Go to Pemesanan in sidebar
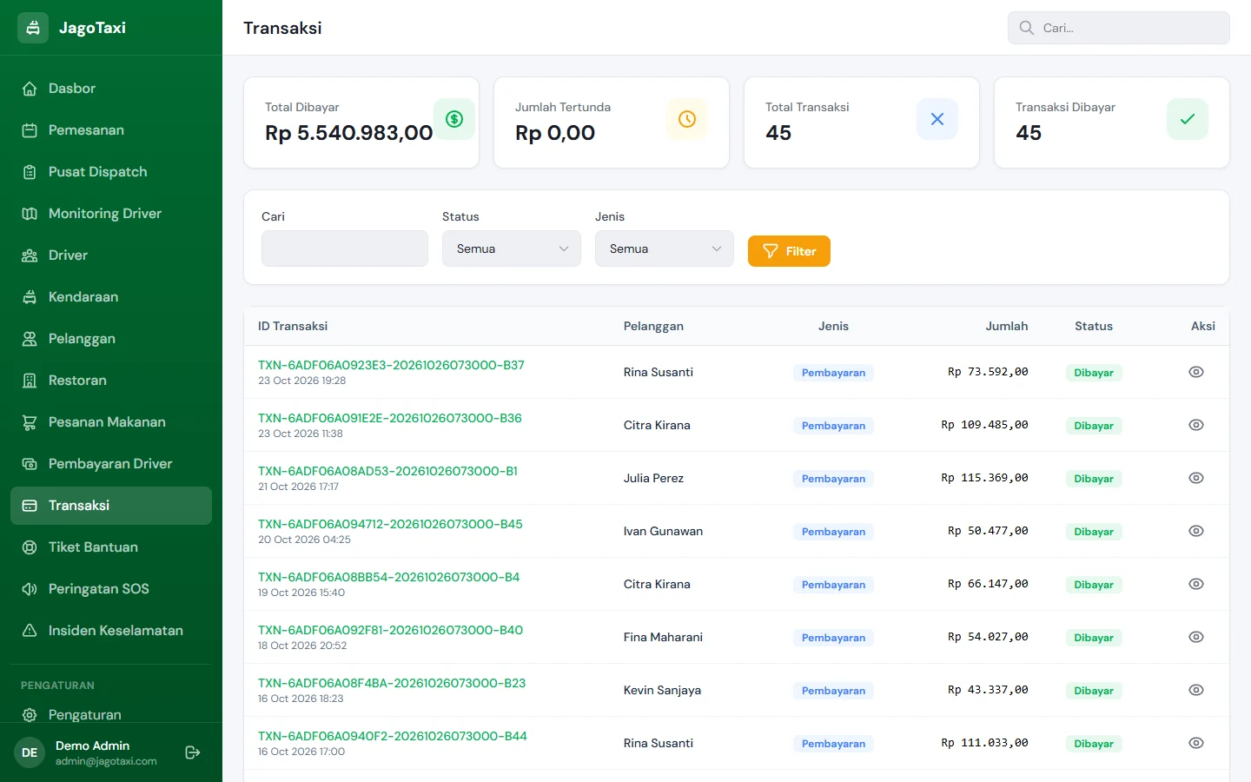The height and width of the screenshot is (782, 1251). [111, 130]
